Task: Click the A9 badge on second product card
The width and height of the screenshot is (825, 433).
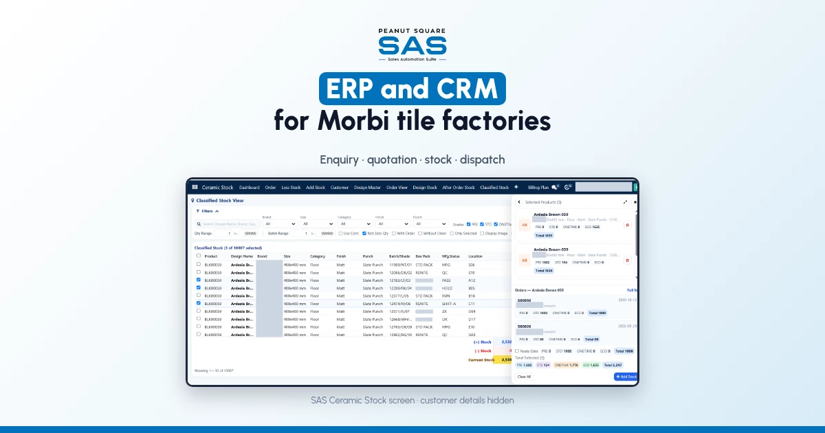Action: (525, 260)
